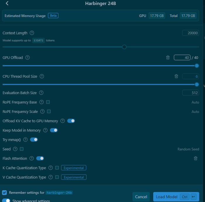The image size is (205, 202).
Task: Click the Random Seed text
Action: pyautogui.click(x=188, y=149)
